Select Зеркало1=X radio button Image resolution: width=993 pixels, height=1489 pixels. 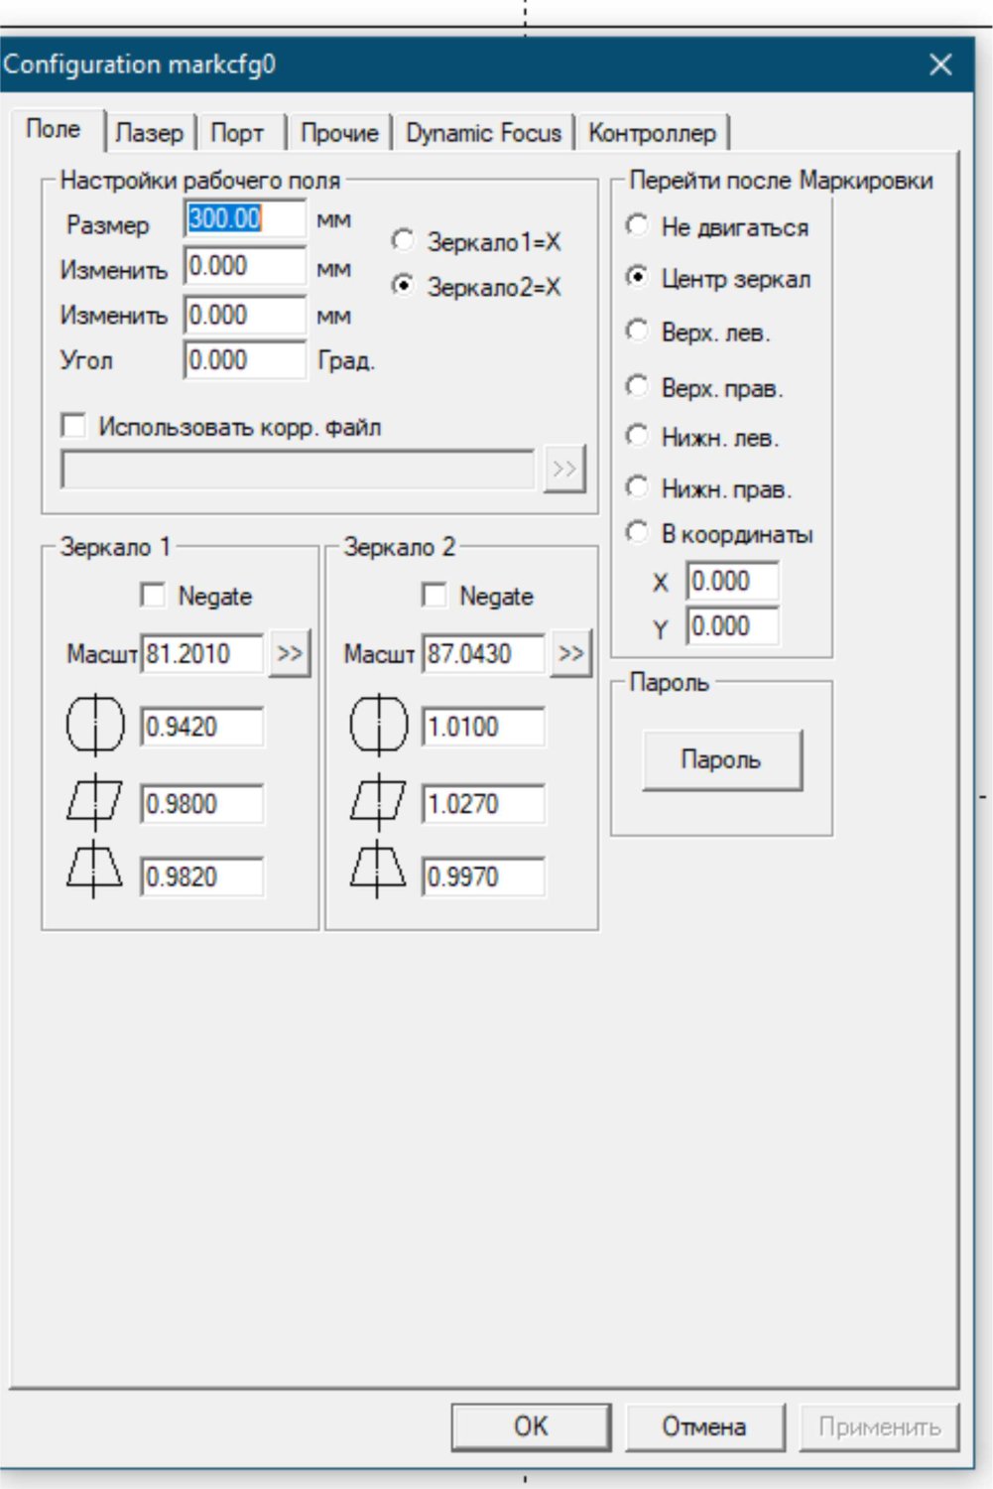click(403, 240)
